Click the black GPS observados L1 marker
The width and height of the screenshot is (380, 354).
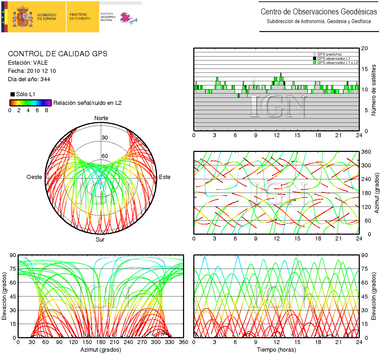[x=314, y=58]
